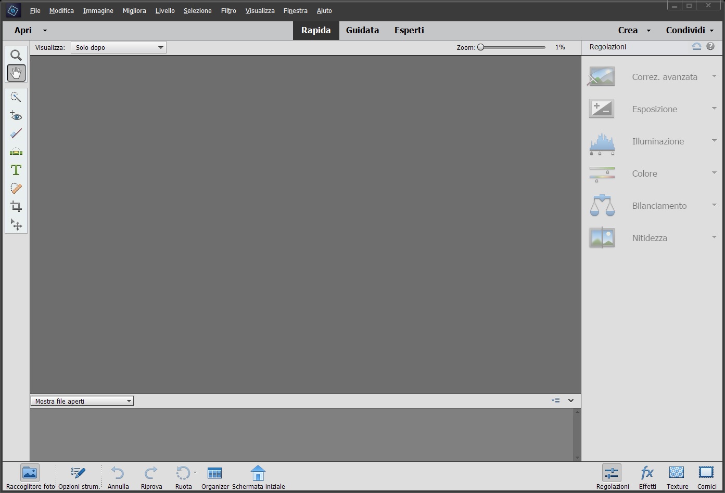
Task: Toggle the Raccoglitore foto panel
Action: [30, 477]
